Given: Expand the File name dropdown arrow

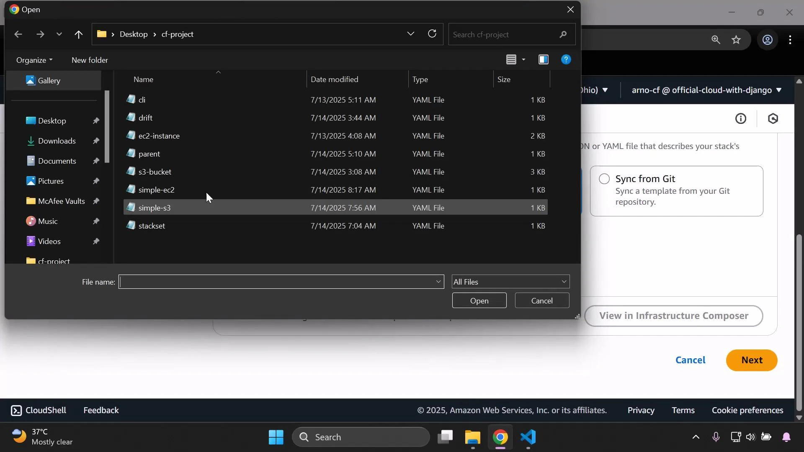Looking at the screenshot, I should pos(438,282).
